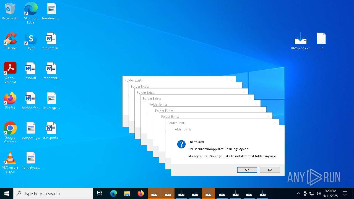Open CCleaner desktop shortcut
The image size is (354, 199).
point(10,41)
